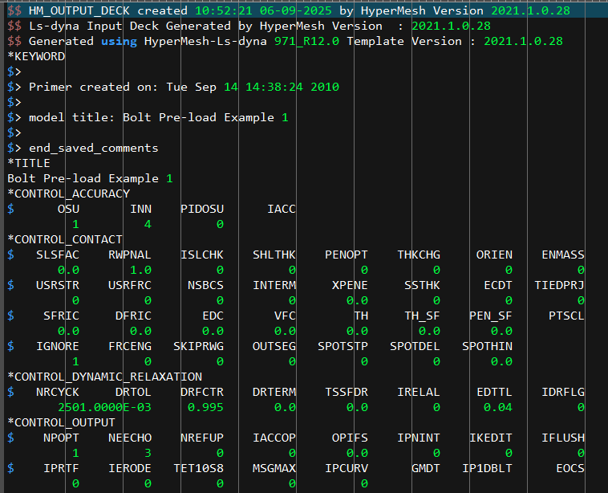This screenshot has width=608, height=493.
Task: Click the XPENE header
Action: 350,285
